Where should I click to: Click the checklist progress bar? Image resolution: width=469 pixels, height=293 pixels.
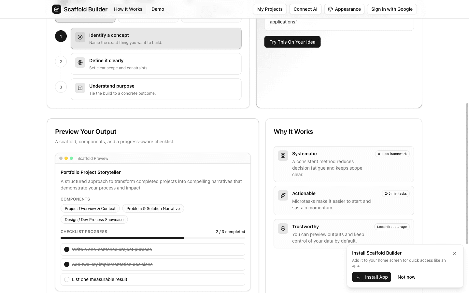pos(153,238)
